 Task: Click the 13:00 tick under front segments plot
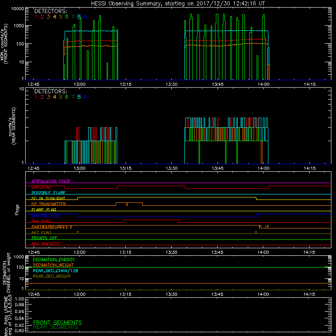coord(79,84)
